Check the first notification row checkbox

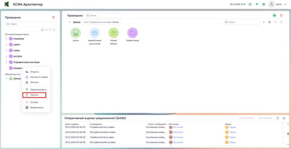283,128
